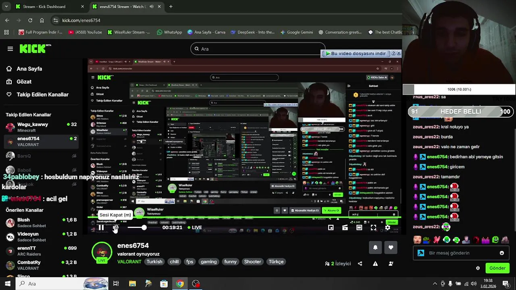
Task: Open the Windows Start menu
Action: [7, 284]
